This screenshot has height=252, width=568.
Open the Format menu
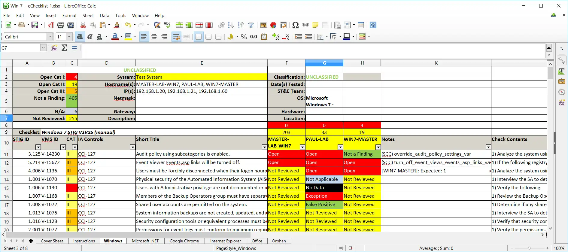69,16
